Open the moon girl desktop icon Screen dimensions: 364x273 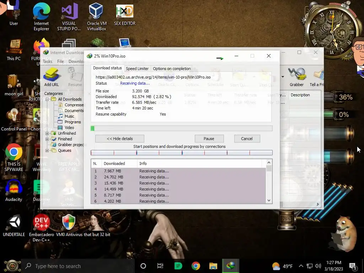[x=14, y=85]
